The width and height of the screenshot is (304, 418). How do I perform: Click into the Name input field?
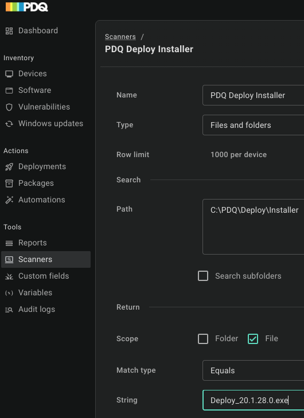tap(254, 95)
